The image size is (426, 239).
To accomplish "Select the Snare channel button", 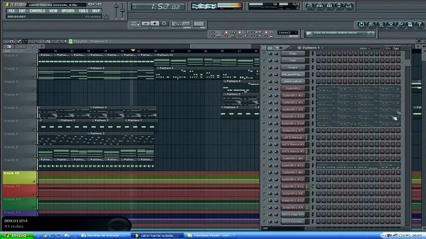I will (x=293, y=68).
